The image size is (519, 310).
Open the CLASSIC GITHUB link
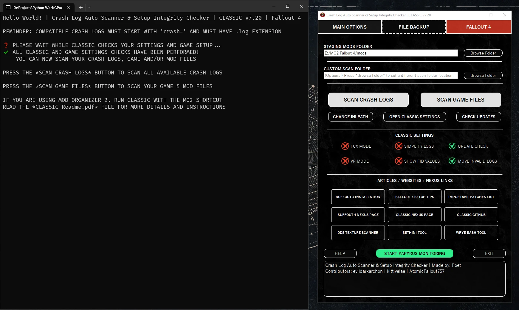[471, 215]
